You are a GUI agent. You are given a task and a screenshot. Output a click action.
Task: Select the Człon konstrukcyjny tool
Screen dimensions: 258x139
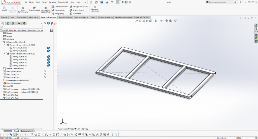[x=23, y=10]
